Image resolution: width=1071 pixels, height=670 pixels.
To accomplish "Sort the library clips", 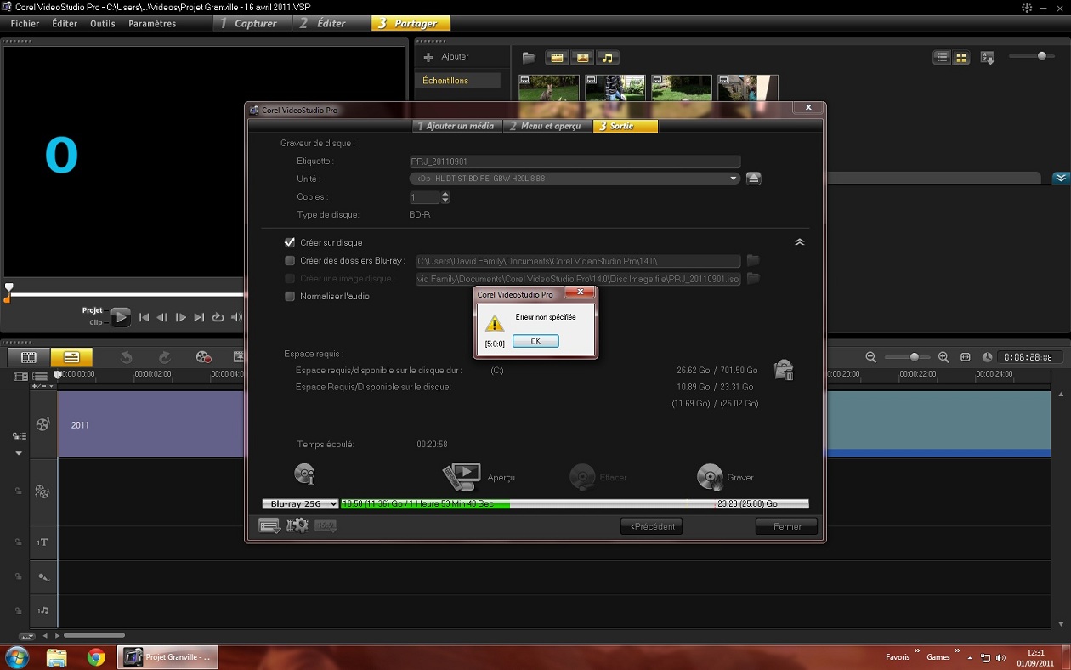I will [x=987, y=58].
